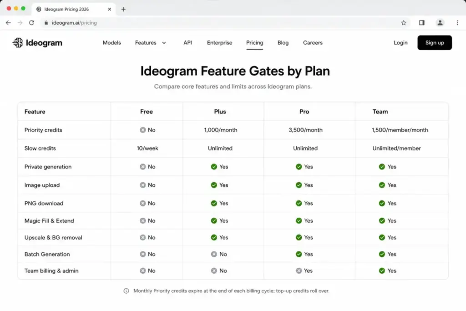Click the 1,500/member/month cell
This screenshot has height=311, width=466.
400,130
